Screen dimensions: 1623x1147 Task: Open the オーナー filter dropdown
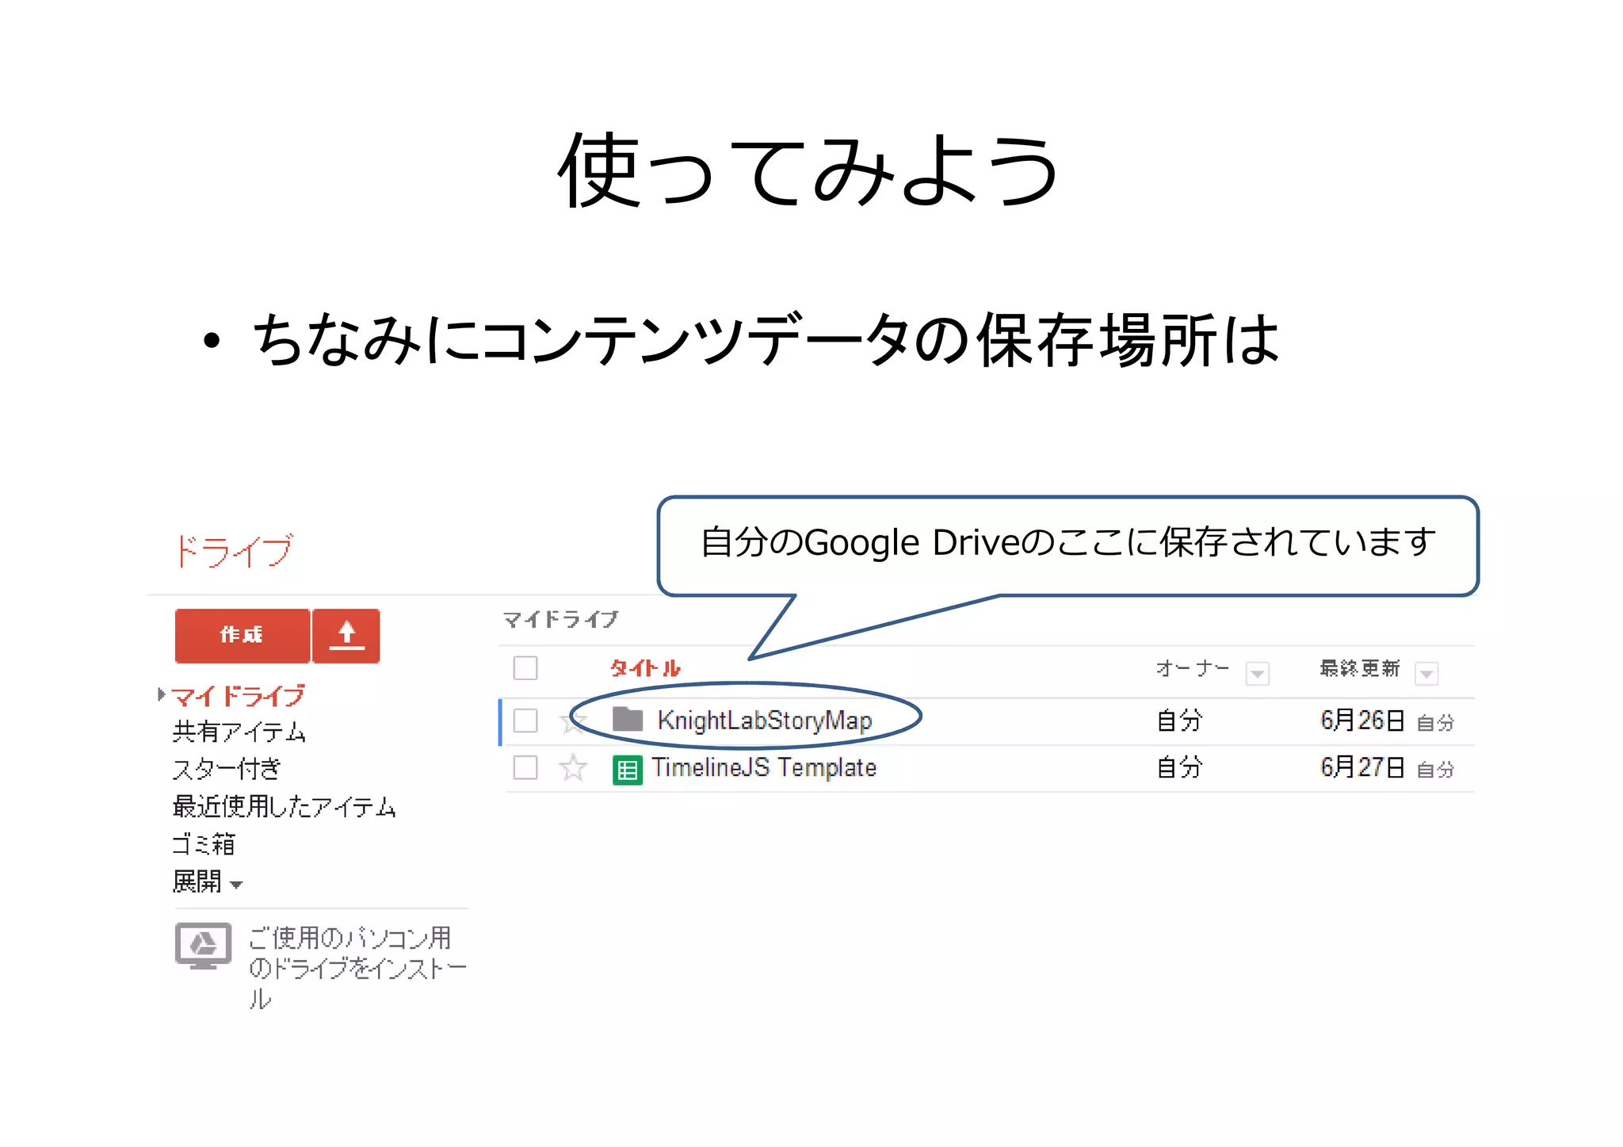click(1257, 674)
